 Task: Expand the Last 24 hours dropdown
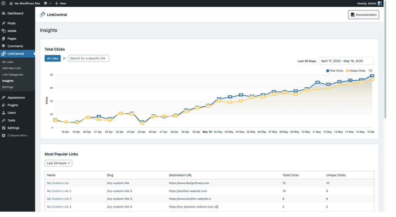click(x=58, y=163)
